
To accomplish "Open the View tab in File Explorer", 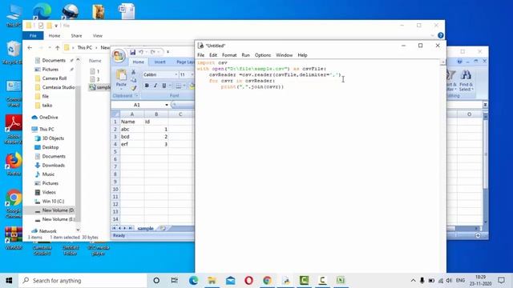I will pos(98,35).
